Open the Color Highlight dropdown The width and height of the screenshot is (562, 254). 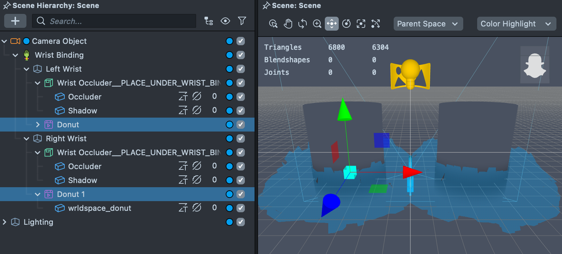point(516,24)
